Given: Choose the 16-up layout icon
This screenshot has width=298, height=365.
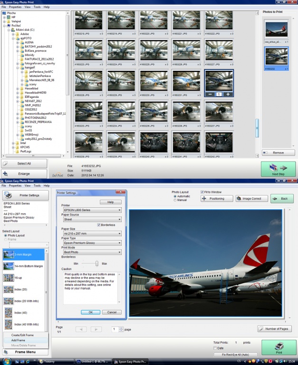Looking at the screenshot, I should [x=9, y=278].
